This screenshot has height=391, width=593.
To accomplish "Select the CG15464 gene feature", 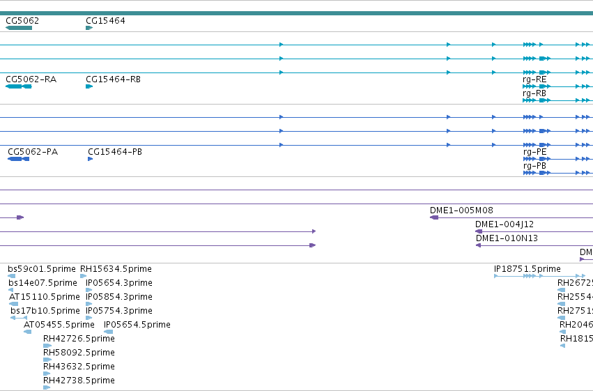I will pyautogui.click(x=89, y=28).
